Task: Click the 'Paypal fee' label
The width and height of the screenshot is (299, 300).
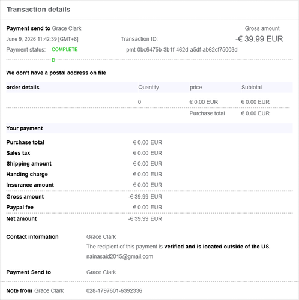Action: tap(20, 207)
